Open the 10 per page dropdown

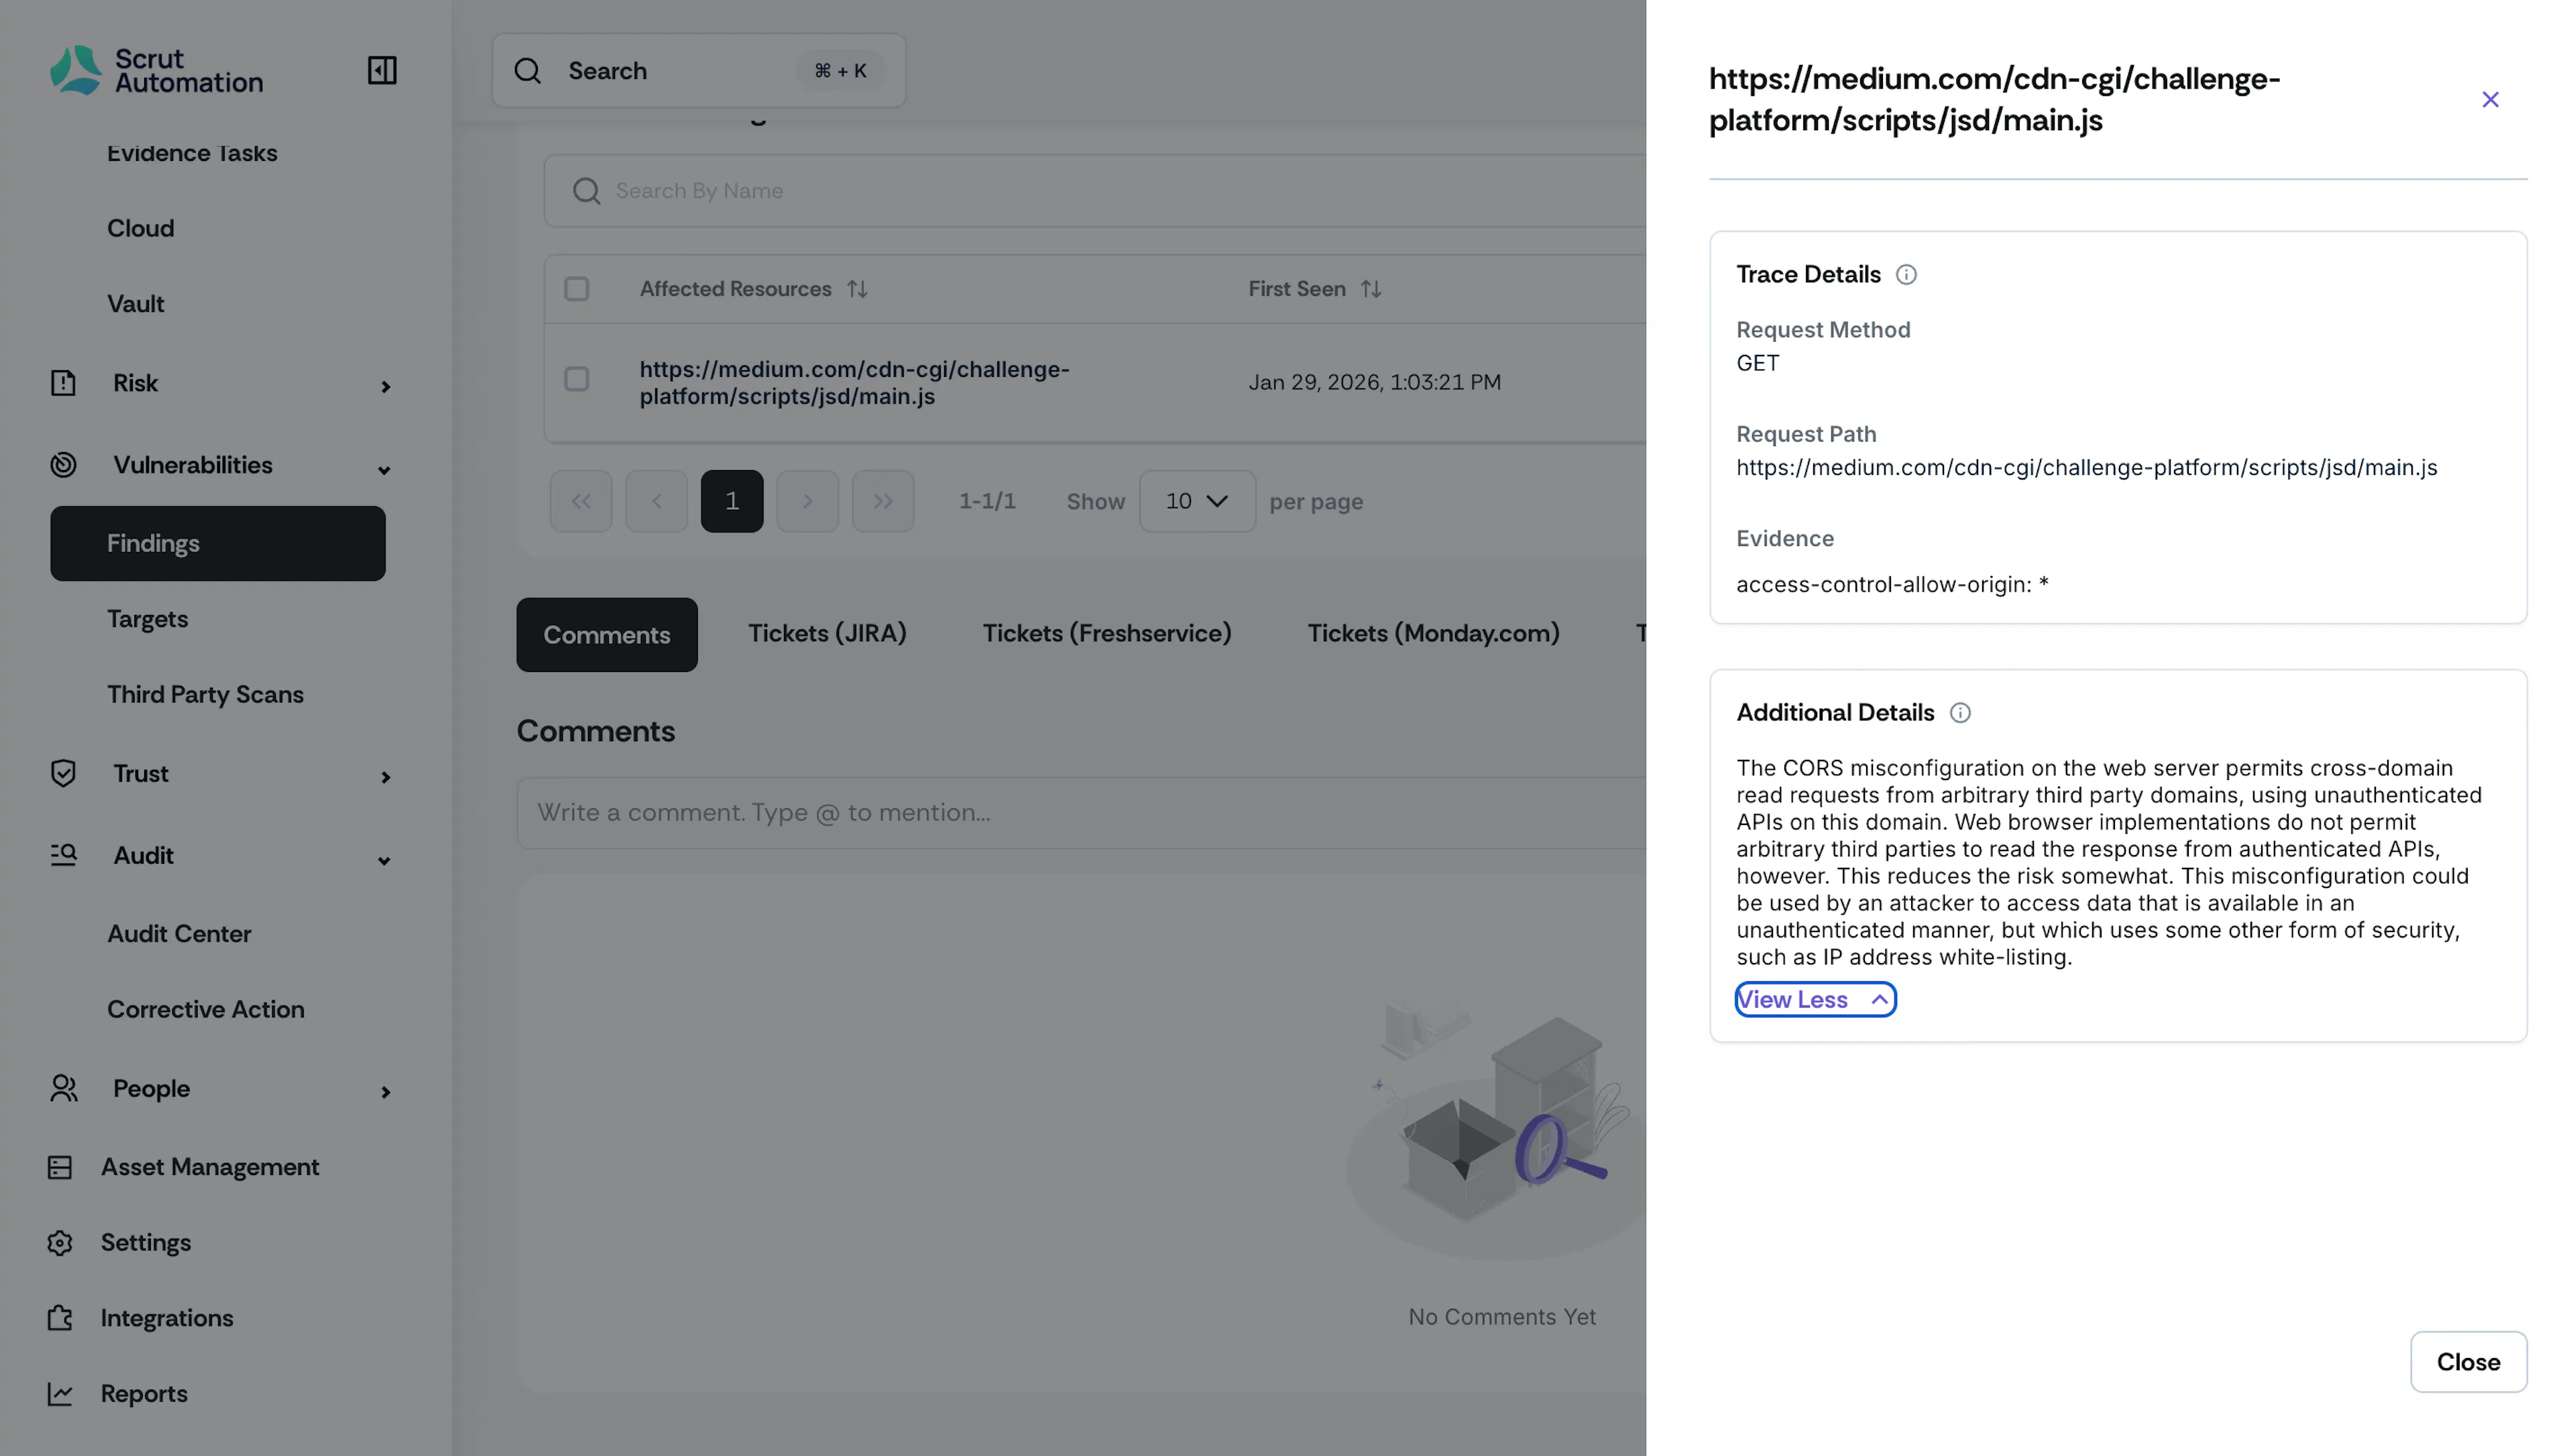pos(1196,501)
